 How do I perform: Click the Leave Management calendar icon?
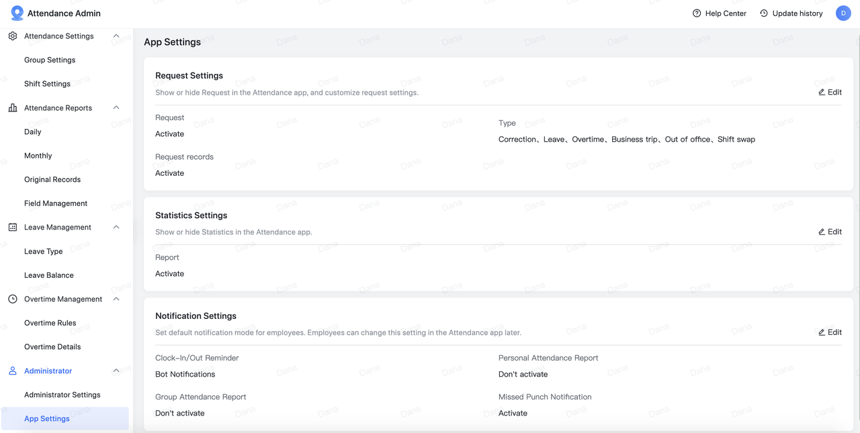point(13,228)
